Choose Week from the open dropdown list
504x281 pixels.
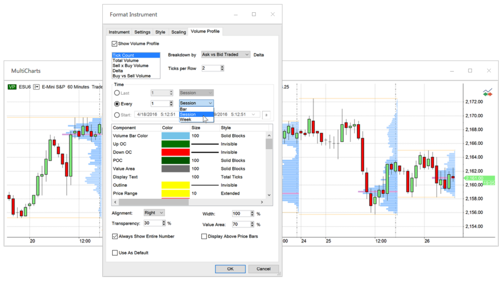(x=186, y=120)
